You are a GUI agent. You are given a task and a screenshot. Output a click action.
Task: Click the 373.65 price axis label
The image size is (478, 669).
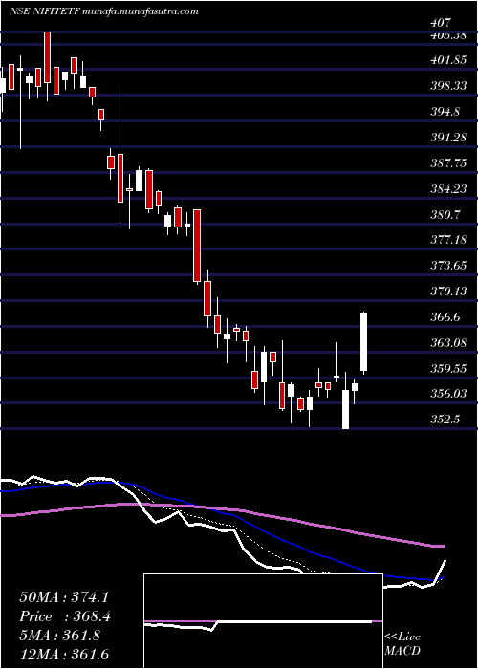tap(448, 266)
